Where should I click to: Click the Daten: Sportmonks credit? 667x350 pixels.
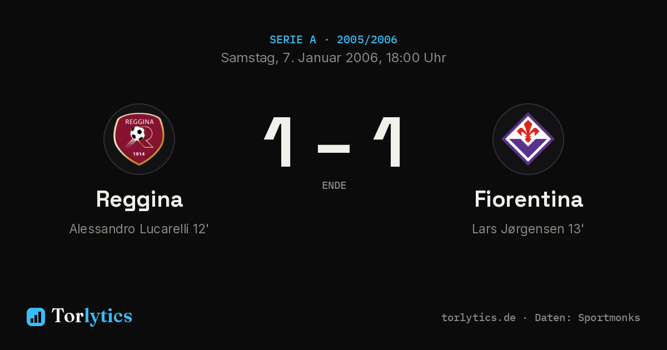click(588, 318)
